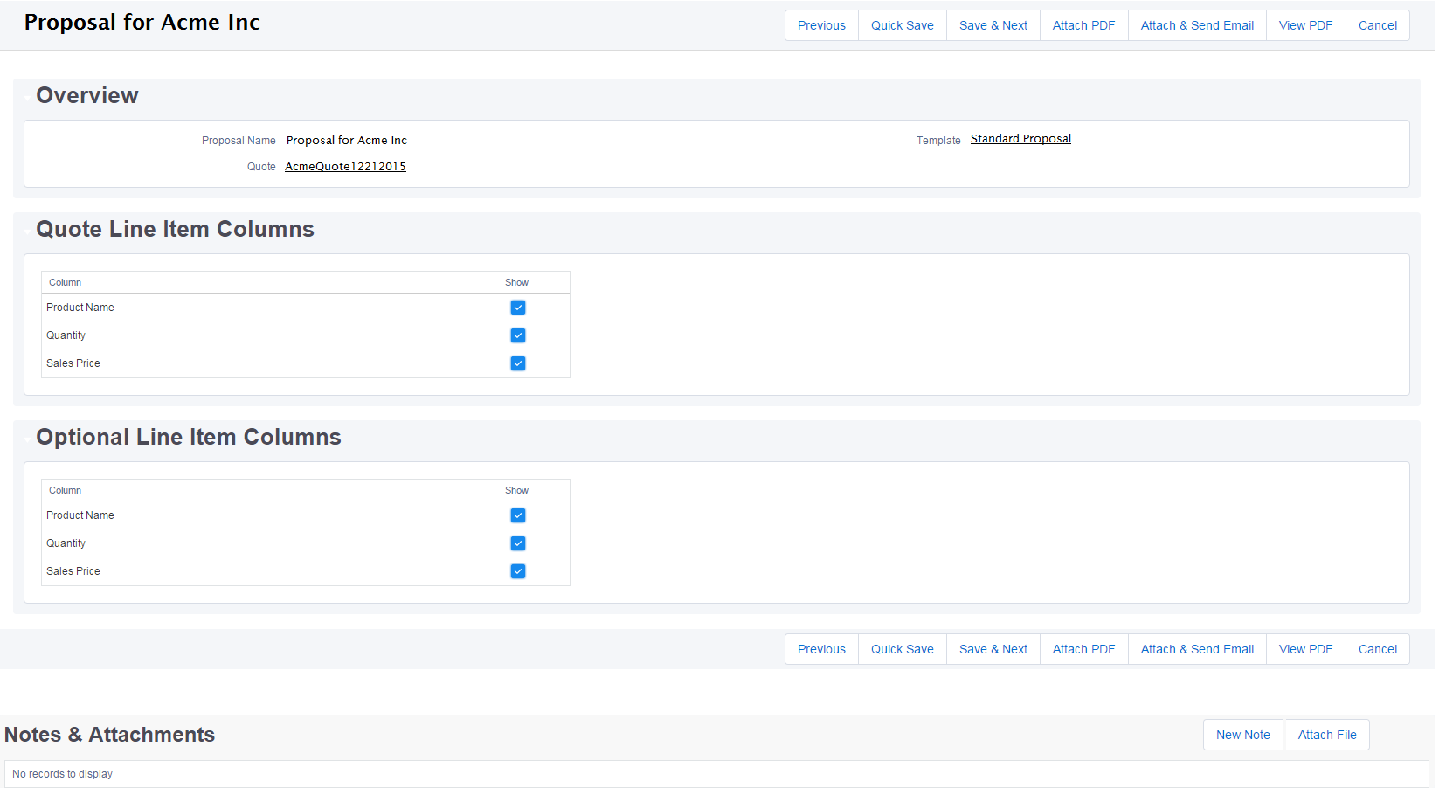Toggle Quantity checkbox in Quote Line Item Columns
The image size is (1439, 795).
tap(518, 335)
